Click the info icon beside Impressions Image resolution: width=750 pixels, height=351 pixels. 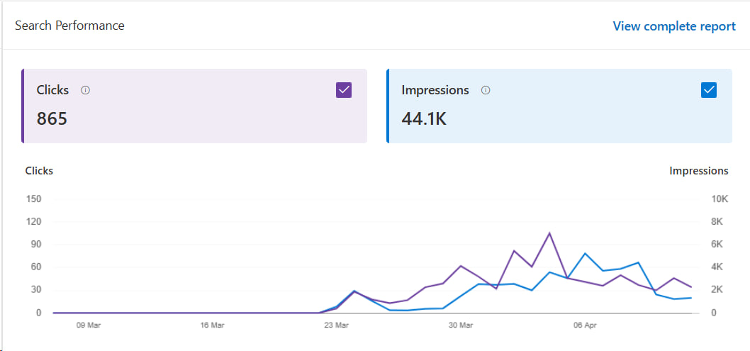pyautogui.click(x=486, y=91)
